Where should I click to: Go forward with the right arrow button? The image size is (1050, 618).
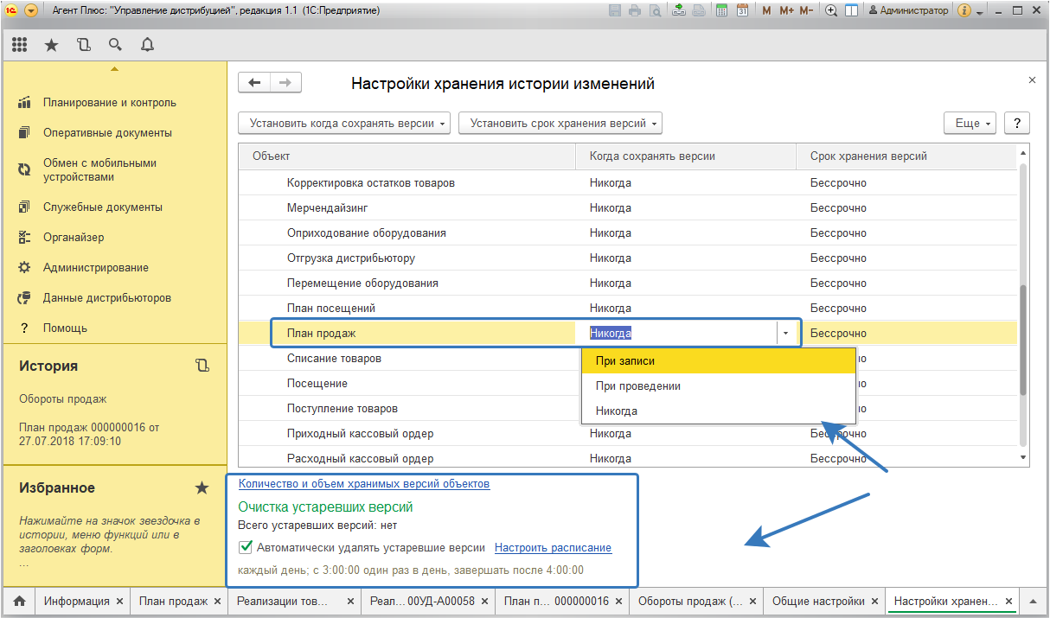click(x=285, y=83)
